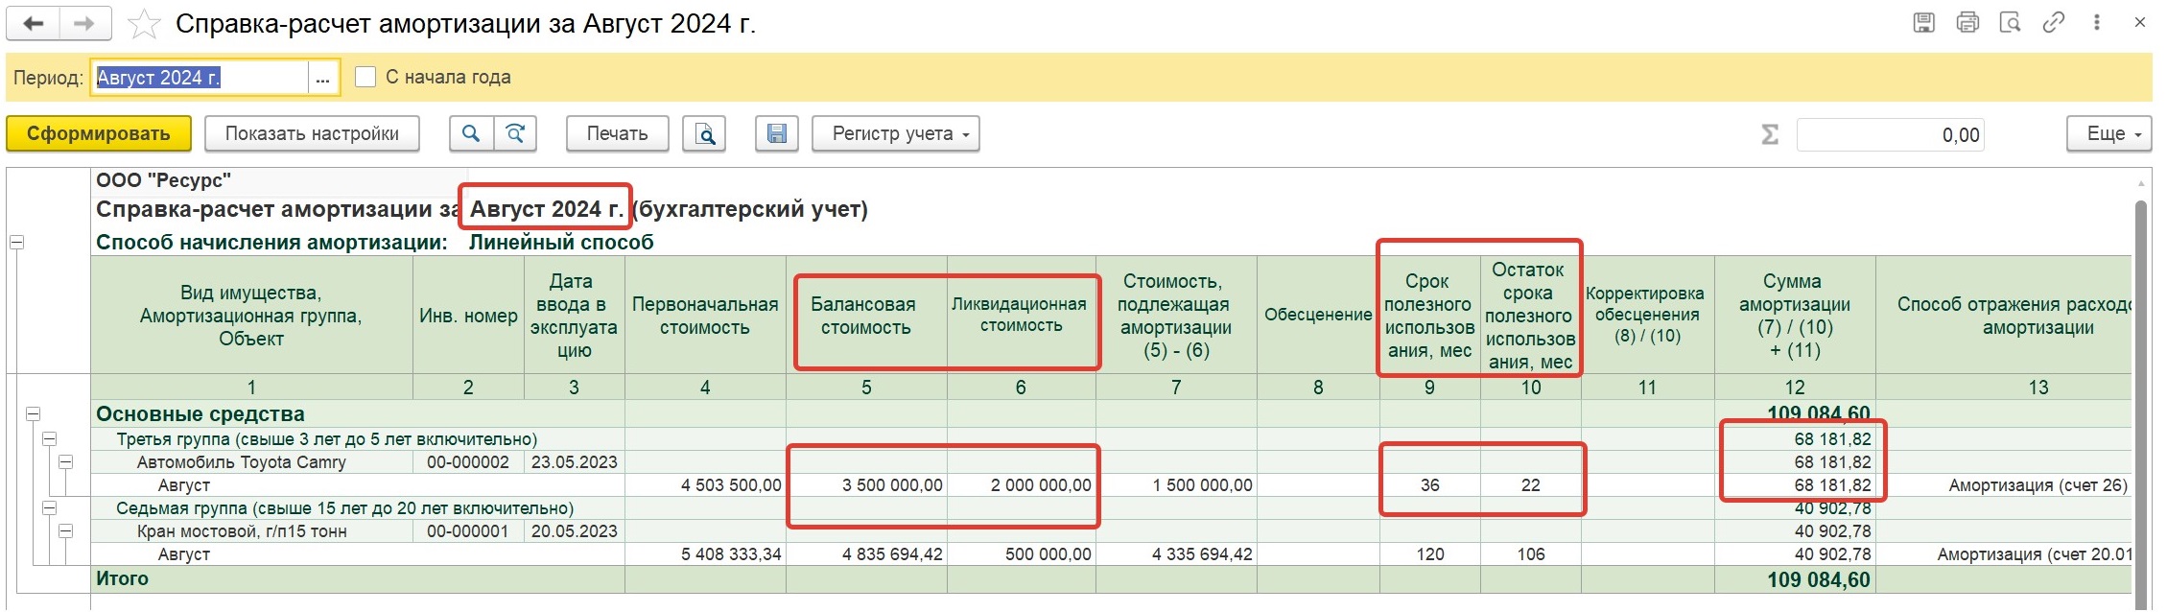Open preview icon next to Печать
This screenshot has width=2167, height=612.
coord(704,133)
